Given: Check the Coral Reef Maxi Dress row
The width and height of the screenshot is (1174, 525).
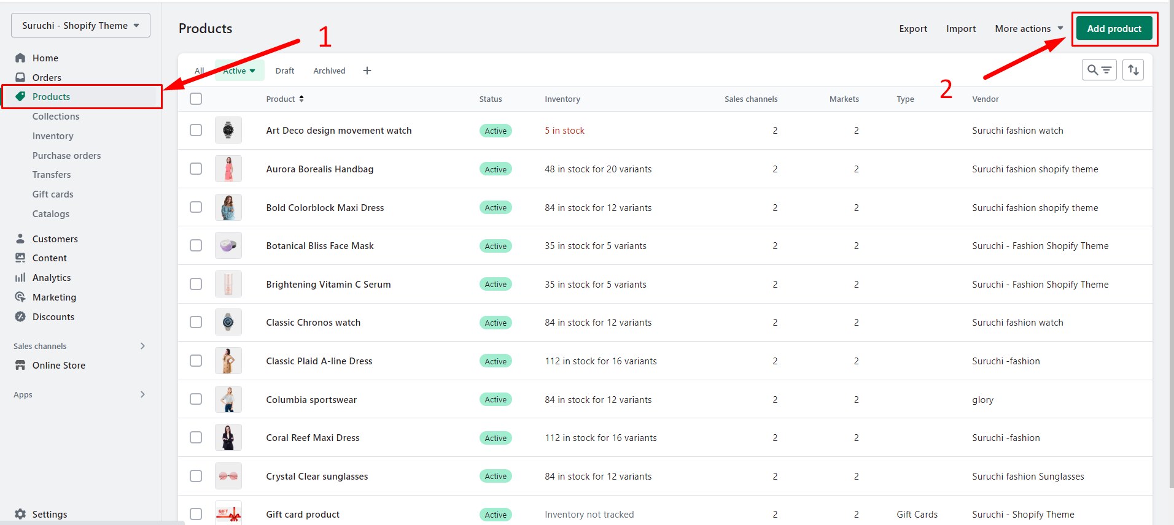Looking at the screenshot, I should coord(196,437).
